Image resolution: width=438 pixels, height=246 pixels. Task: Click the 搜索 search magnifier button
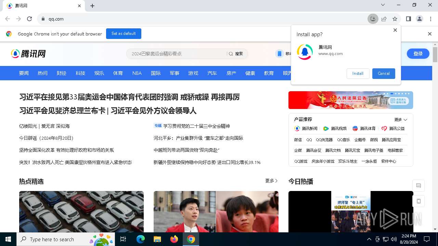pyautogui.click(x=236, y=54)
